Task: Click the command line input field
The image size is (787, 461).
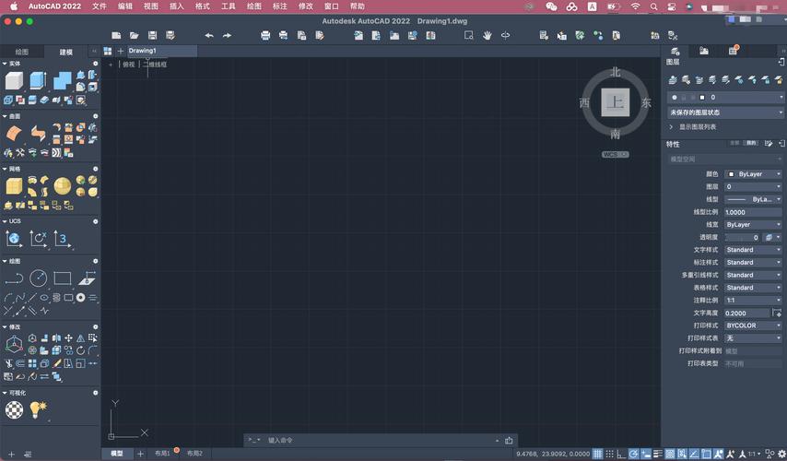Action: [382, 441]
